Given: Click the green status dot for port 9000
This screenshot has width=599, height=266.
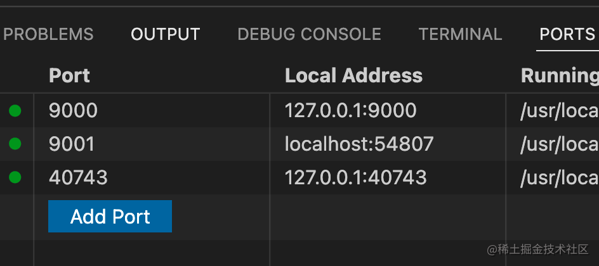Looking at the screenshot, I should (15, 111).
